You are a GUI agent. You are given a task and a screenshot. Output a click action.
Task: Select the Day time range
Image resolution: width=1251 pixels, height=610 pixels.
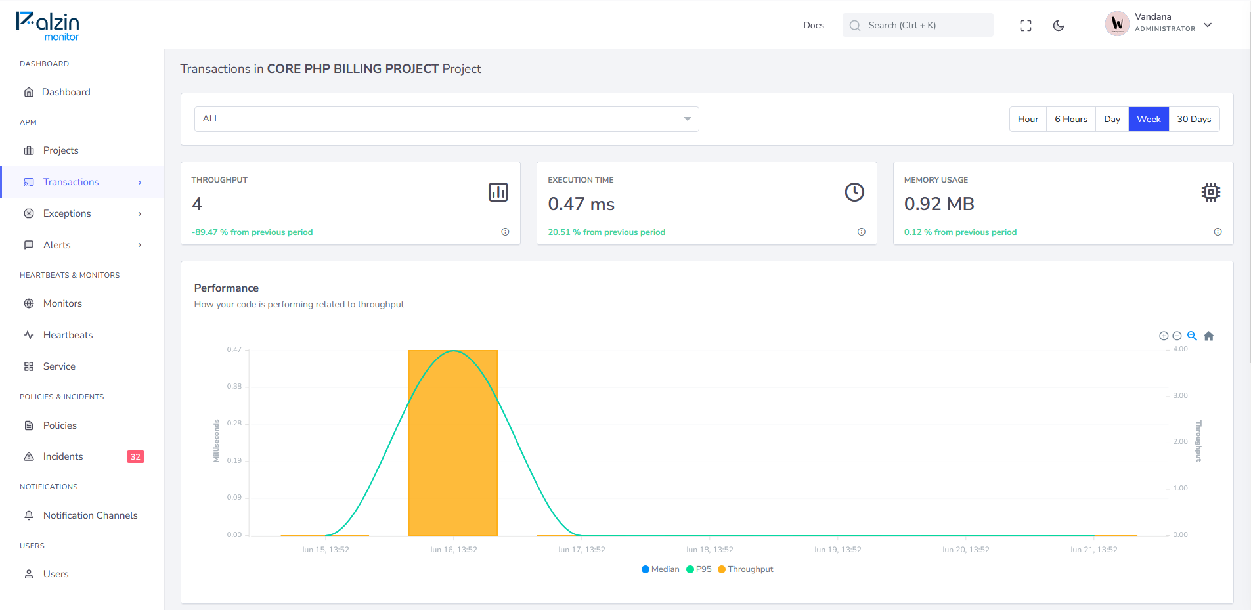[x=1112, y=119]
